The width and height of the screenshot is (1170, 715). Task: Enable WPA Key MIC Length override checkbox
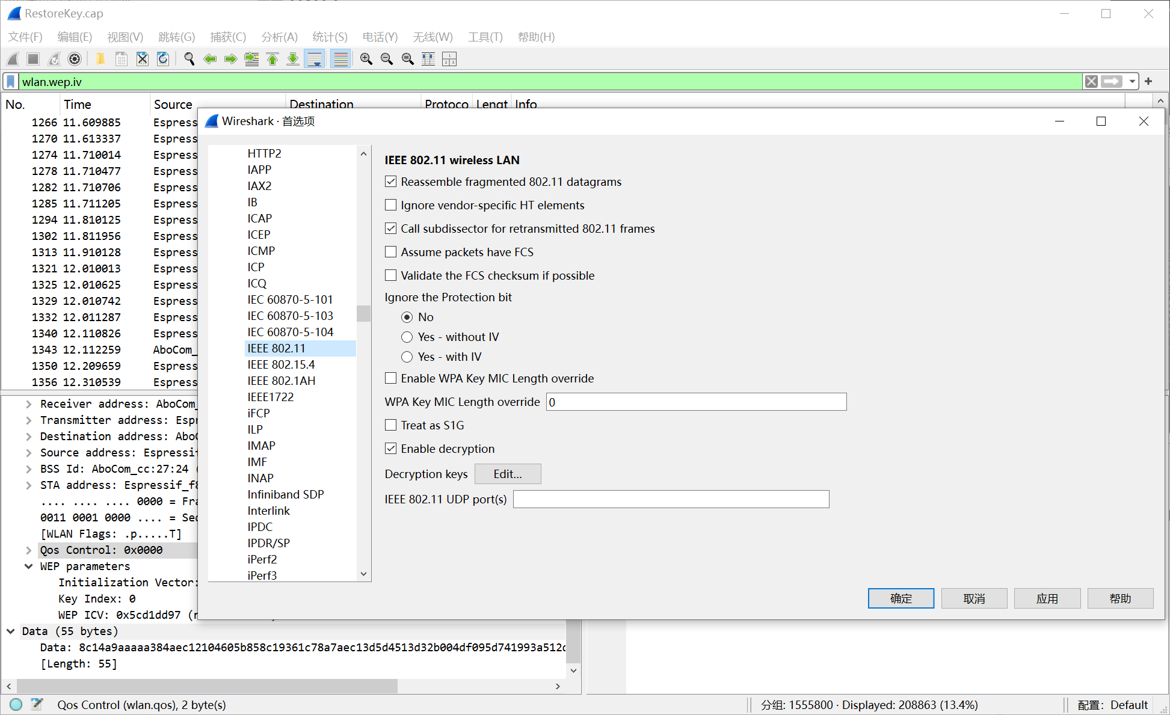coord(391,378)
